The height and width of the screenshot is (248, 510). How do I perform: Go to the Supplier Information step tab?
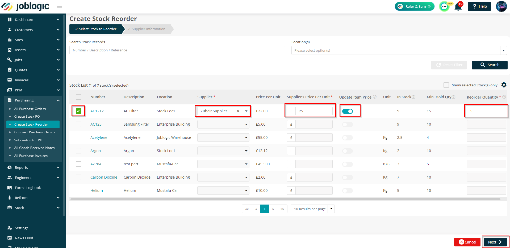pyautogui.click(x=148, y=29)
